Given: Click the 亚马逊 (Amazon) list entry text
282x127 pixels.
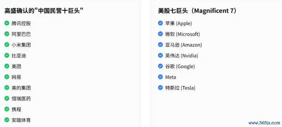Looking at the screenshot, I should [x=184, y=45].
